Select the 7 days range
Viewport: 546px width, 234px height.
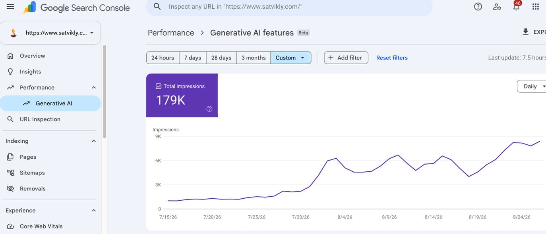[x=193, y=58]
